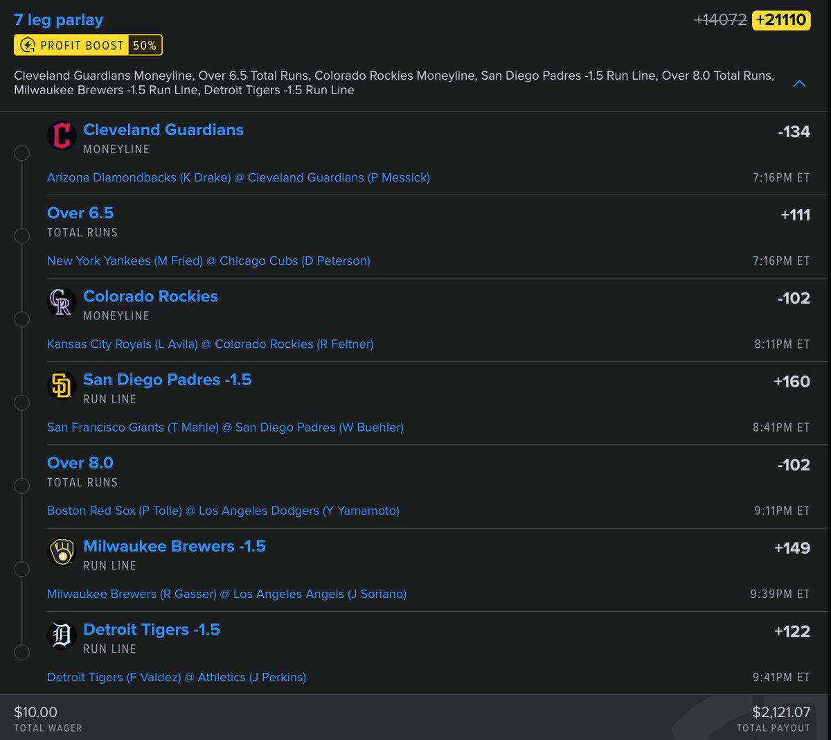
Task: Collapse the 7 leg parlay details chevron
Action: click(799, 83)
